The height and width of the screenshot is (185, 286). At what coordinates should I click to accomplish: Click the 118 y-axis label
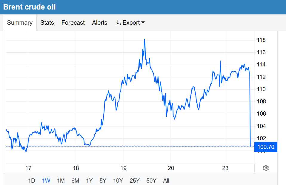coord(261,40)
